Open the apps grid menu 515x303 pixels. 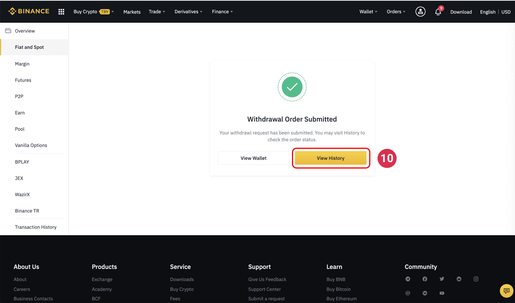[x=61, y=12]
